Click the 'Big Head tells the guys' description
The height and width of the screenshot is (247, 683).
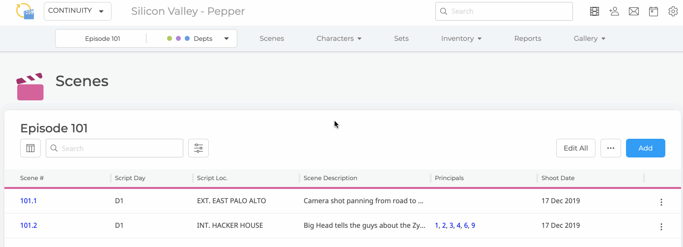tap(364, 225)
